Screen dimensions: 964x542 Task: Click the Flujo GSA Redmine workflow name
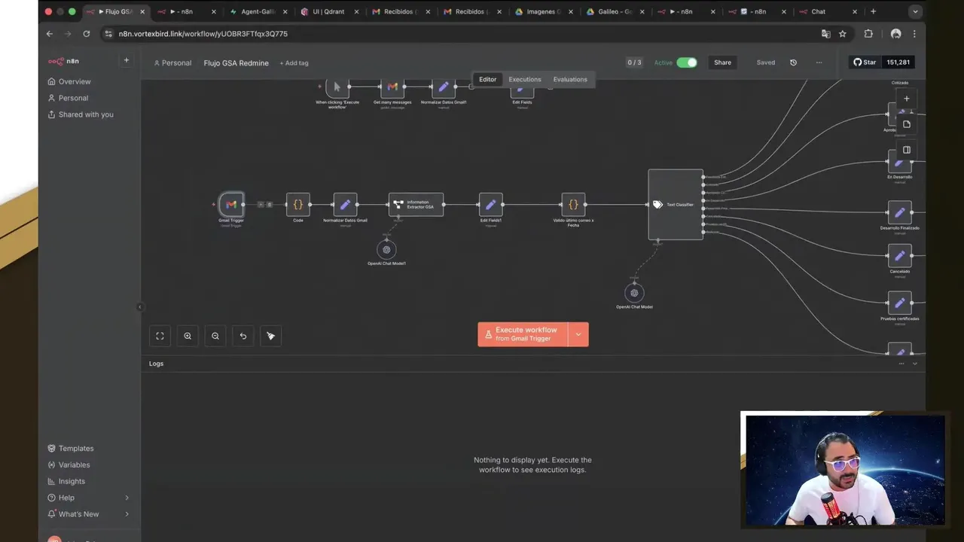point(236,63)
